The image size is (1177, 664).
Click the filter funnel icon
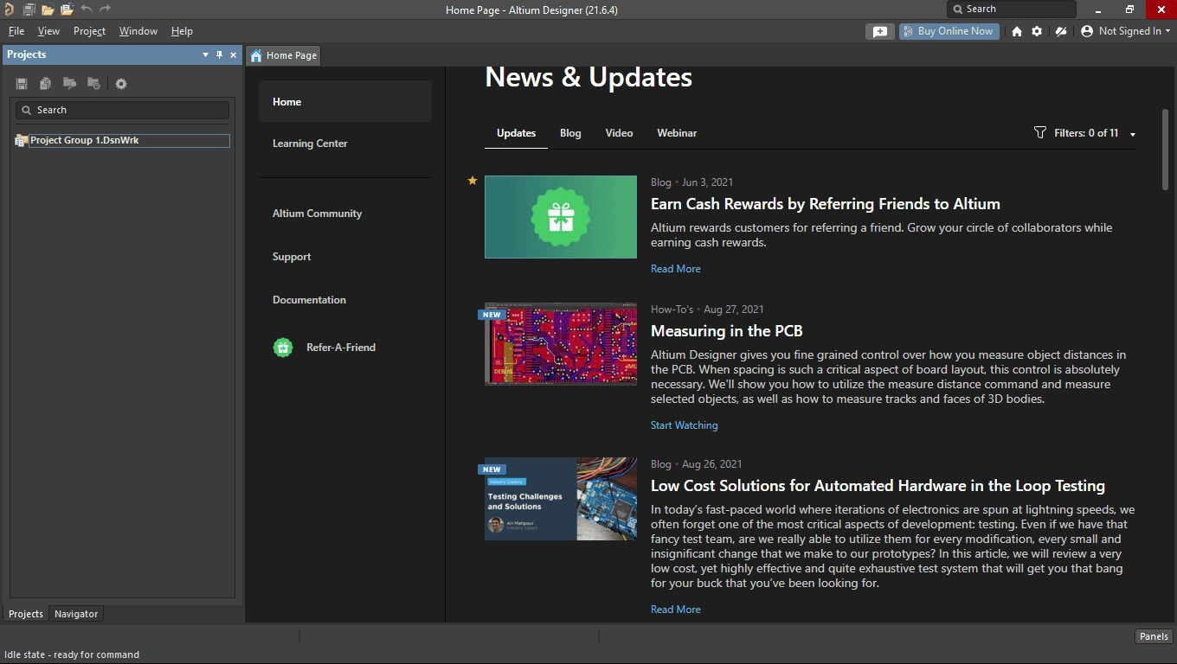click(x=1040, y=132)
